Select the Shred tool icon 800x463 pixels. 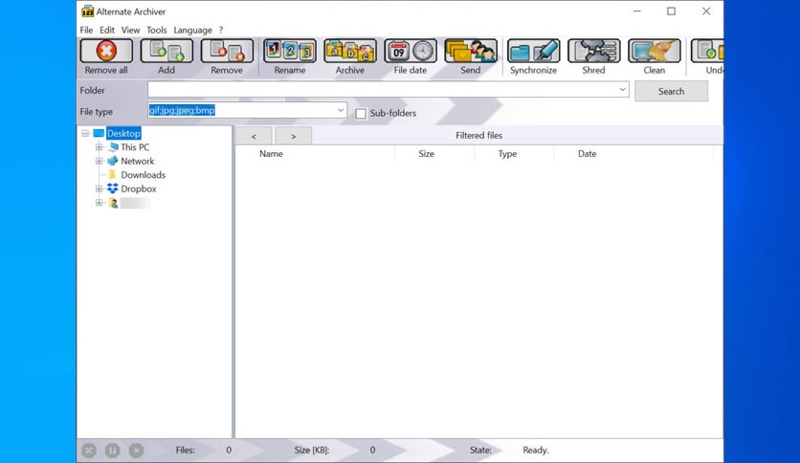[x=593, y=52]
